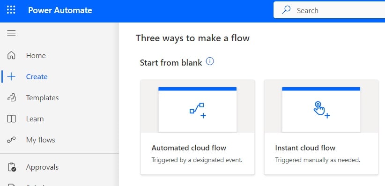Click the Learn book icon

point(11,119)
